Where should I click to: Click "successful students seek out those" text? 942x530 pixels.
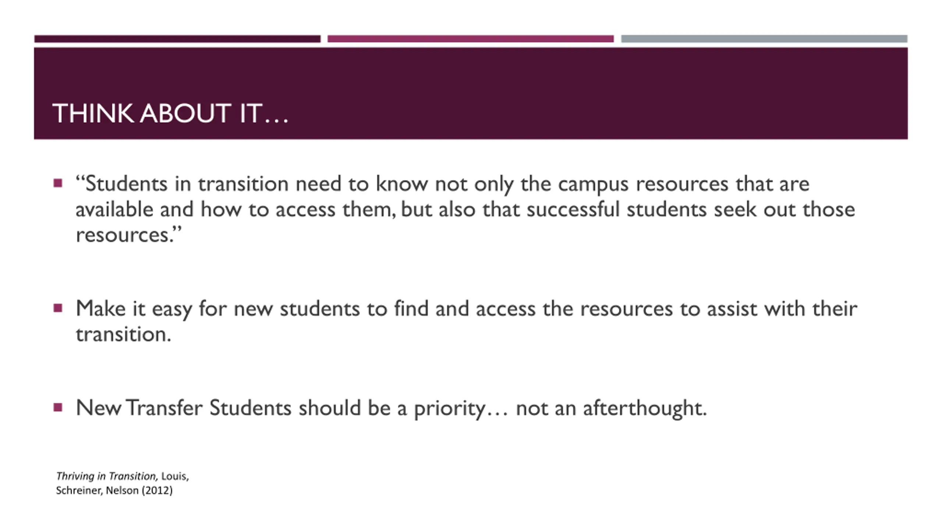[691, 209]
